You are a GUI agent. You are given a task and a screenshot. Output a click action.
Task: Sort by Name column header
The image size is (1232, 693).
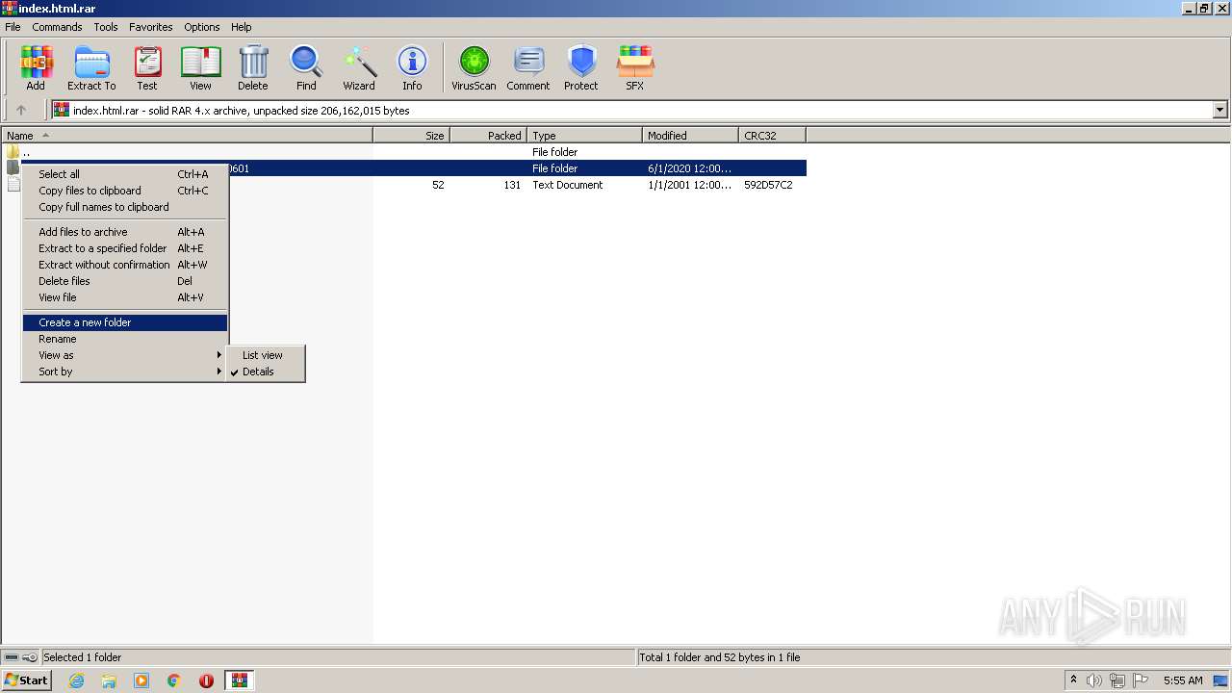pyautogui.click(x=187, y=136)
